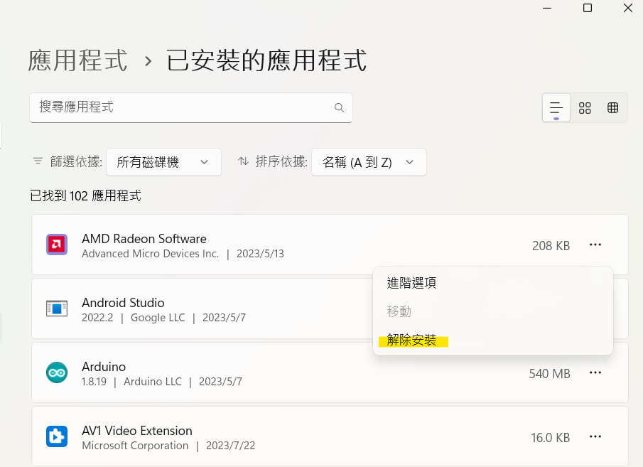
Task: Select 進階選項 in the context menu
Action: (493, 283)
